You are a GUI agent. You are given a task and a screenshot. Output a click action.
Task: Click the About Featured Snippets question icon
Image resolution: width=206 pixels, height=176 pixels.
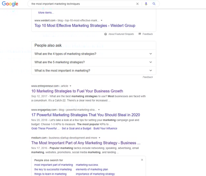tap(106, 34)
